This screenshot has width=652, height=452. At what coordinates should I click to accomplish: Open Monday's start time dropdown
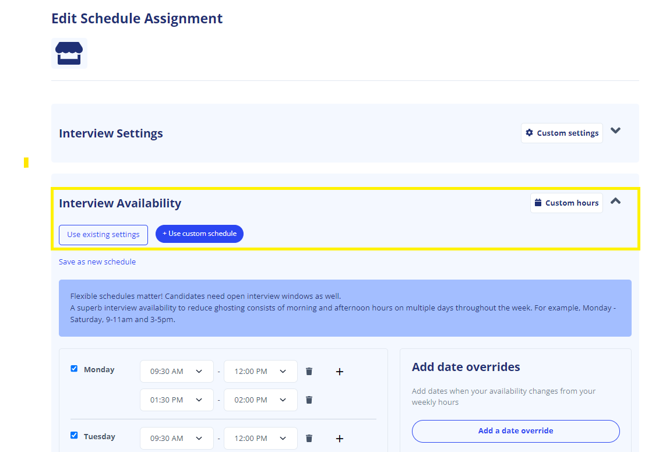pos(177,371)
